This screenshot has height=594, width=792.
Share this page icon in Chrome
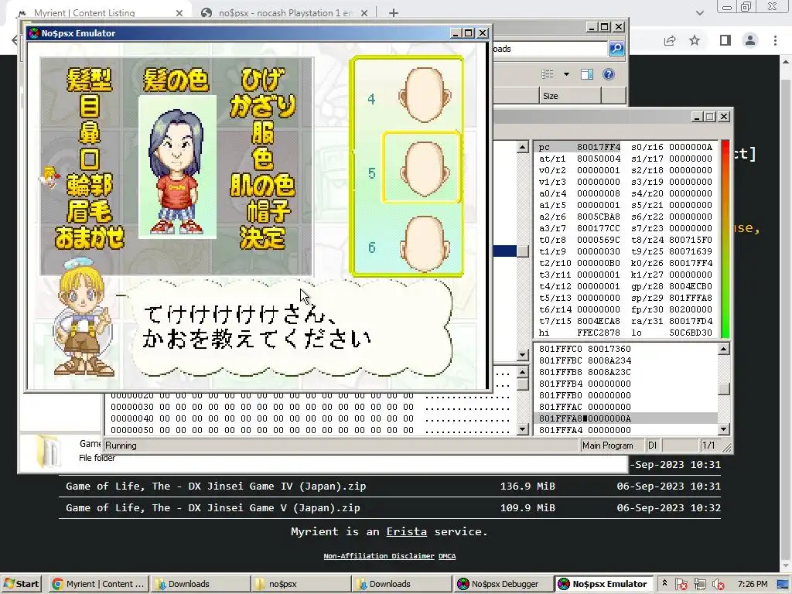(670, 40)
